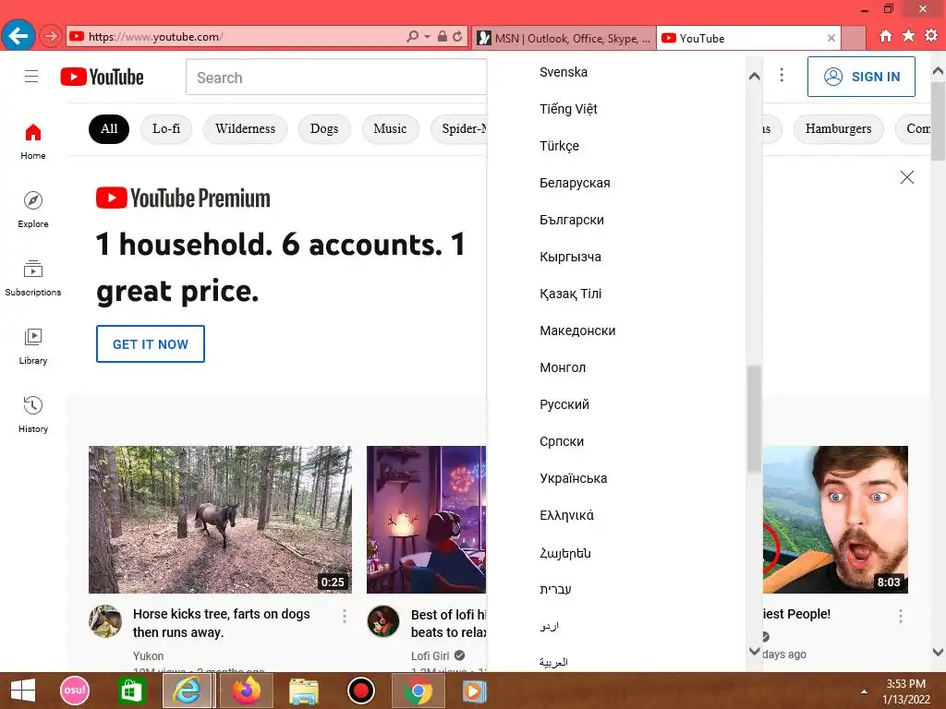Open Windows Store from taskbar

pyautogui.click(x=131, y=691)
